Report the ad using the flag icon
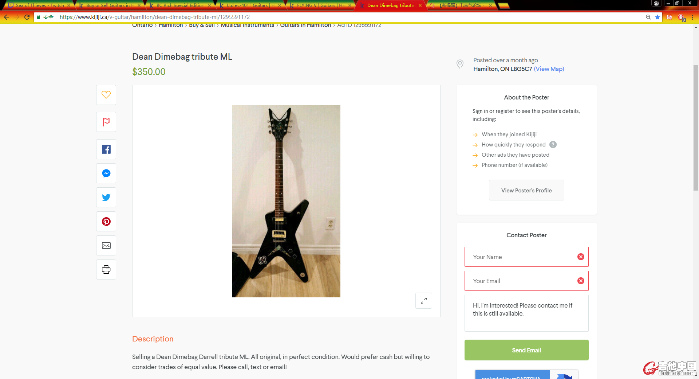This screenshot has height=379, width=699. [x=106, y=122]
